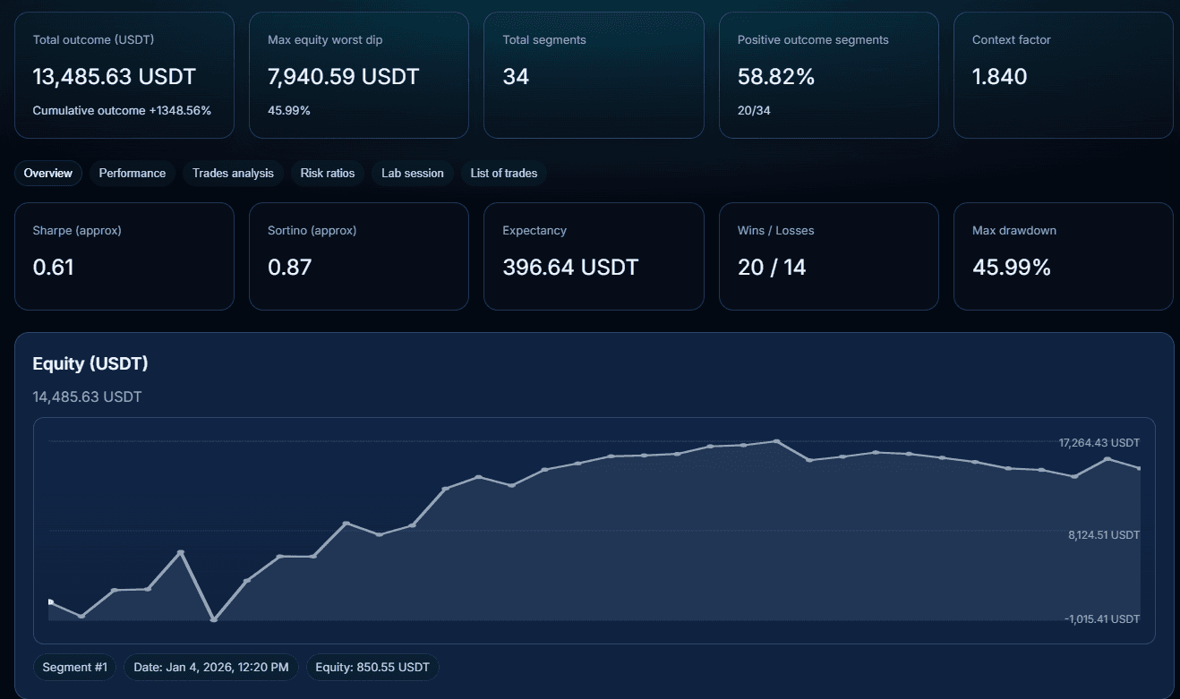Select the Max equity worst dip card
The width and height of the screenshot is (1180, 699).
coord(358,74)
